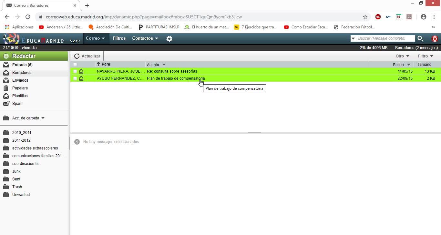Open the Correo dropdown menu
The height and width of the screenshot is (235, 441).
click(95, 38)
